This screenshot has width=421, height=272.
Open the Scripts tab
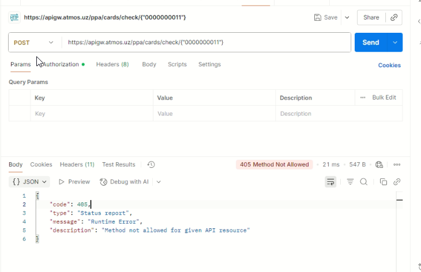coord(177,64)
